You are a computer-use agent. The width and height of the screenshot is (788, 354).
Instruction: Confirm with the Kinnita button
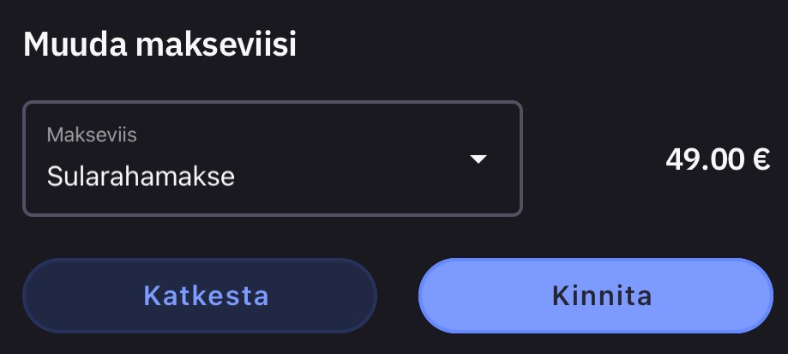[602, 296]
